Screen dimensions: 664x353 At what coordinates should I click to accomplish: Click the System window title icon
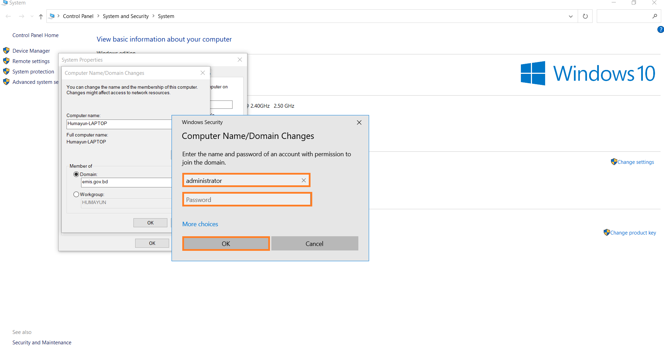[5, 3]
